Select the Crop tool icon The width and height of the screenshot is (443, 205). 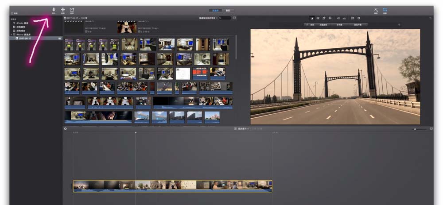[x=324, y=18]
